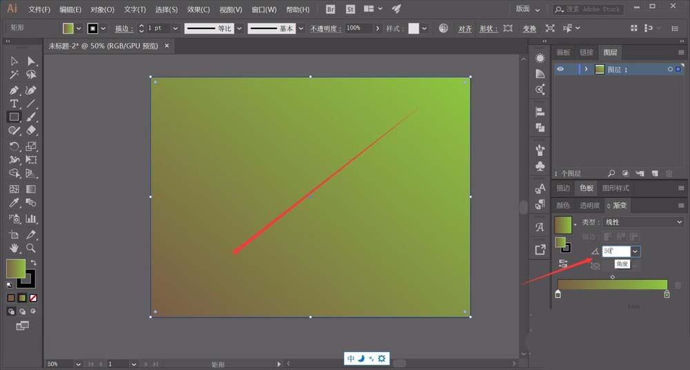This screenshot has height=370, width=690.
Task: Open the 版面 workspace dropdown
Action: point(528,9)
